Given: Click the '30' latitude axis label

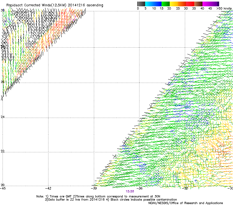Looking at the screenshot, I should tap(3, 10).
